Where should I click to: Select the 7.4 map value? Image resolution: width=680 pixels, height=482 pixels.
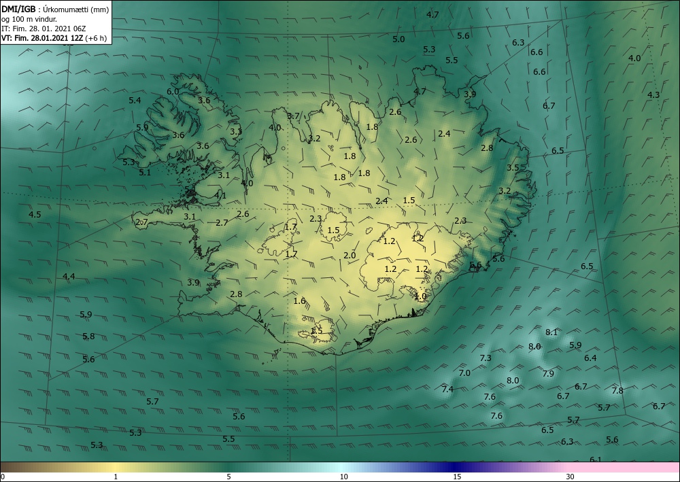click(447, 390)
